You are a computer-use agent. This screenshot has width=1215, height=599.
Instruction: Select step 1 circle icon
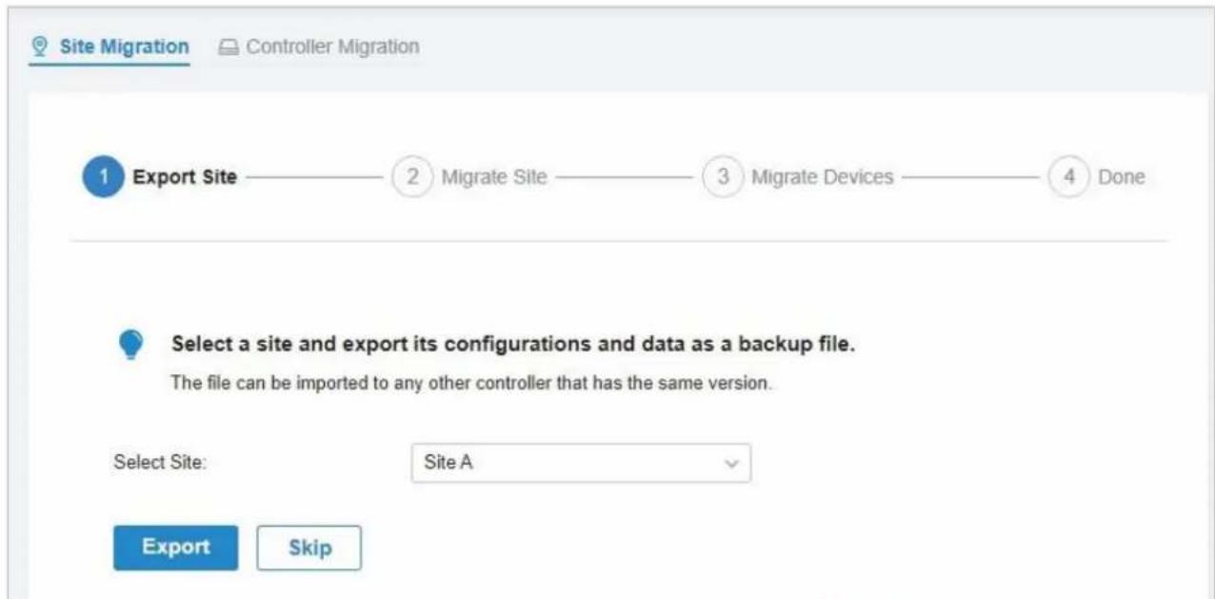point(102,177)
